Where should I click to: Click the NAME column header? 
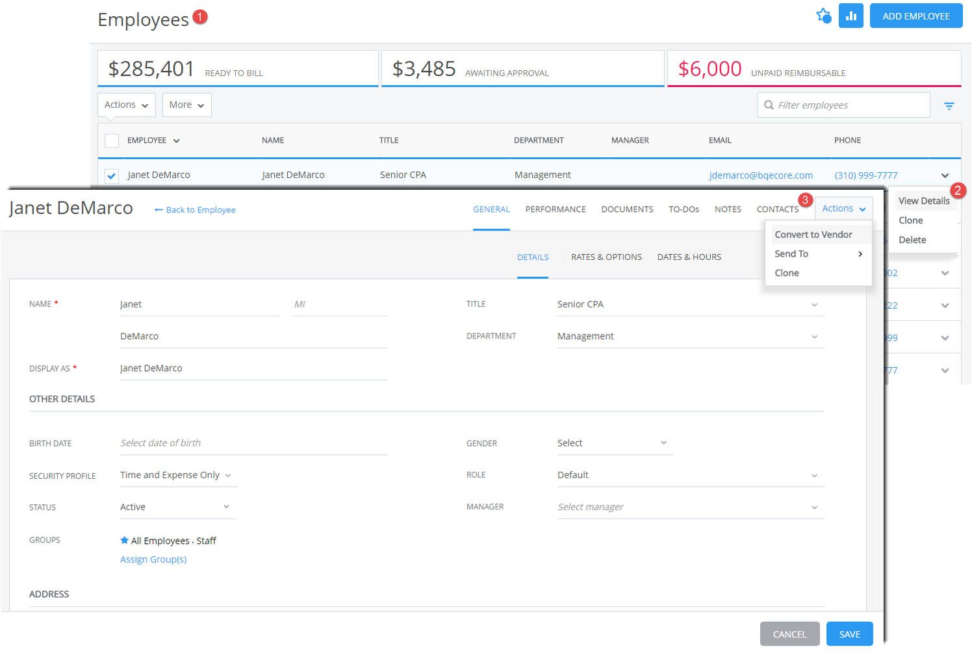point(273,140)
